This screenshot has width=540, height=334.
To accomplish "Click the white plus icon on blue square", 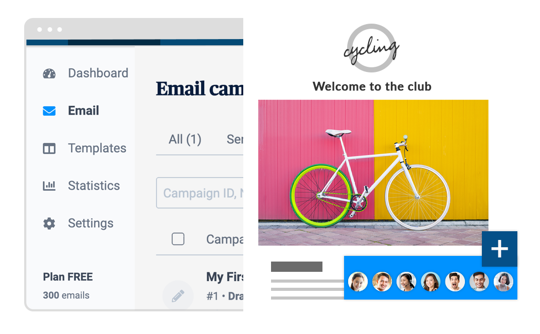I will (x=499, y=249).
